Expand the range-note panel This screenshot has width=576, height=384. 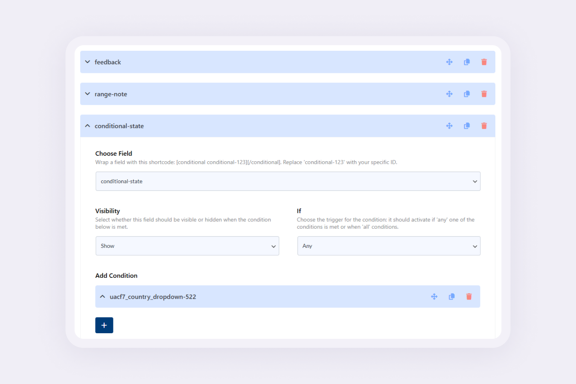[x=87, y=94]
